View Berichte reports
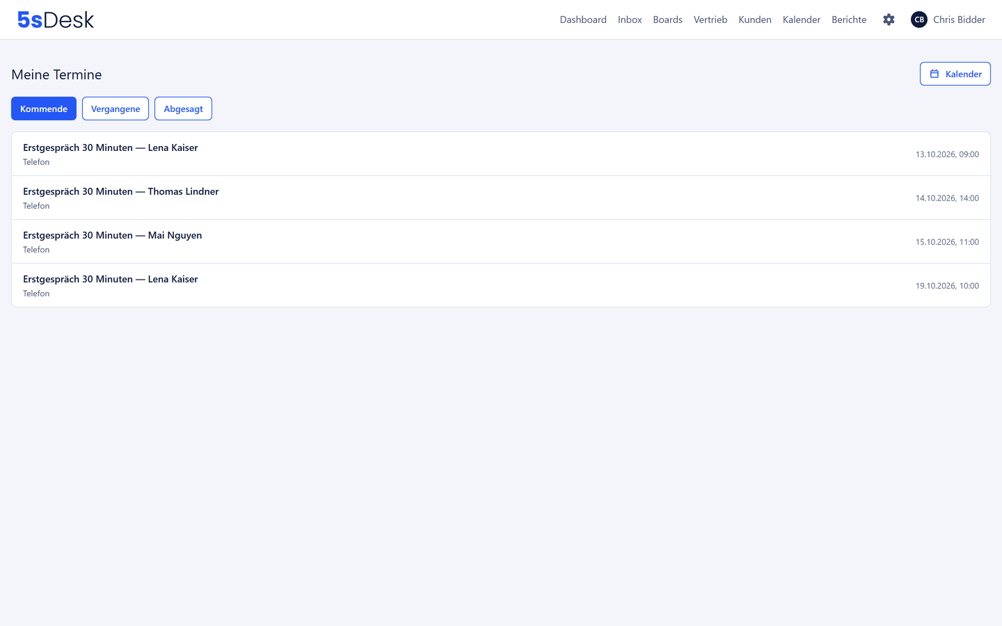1002x626 pixels. click(849, 19)
